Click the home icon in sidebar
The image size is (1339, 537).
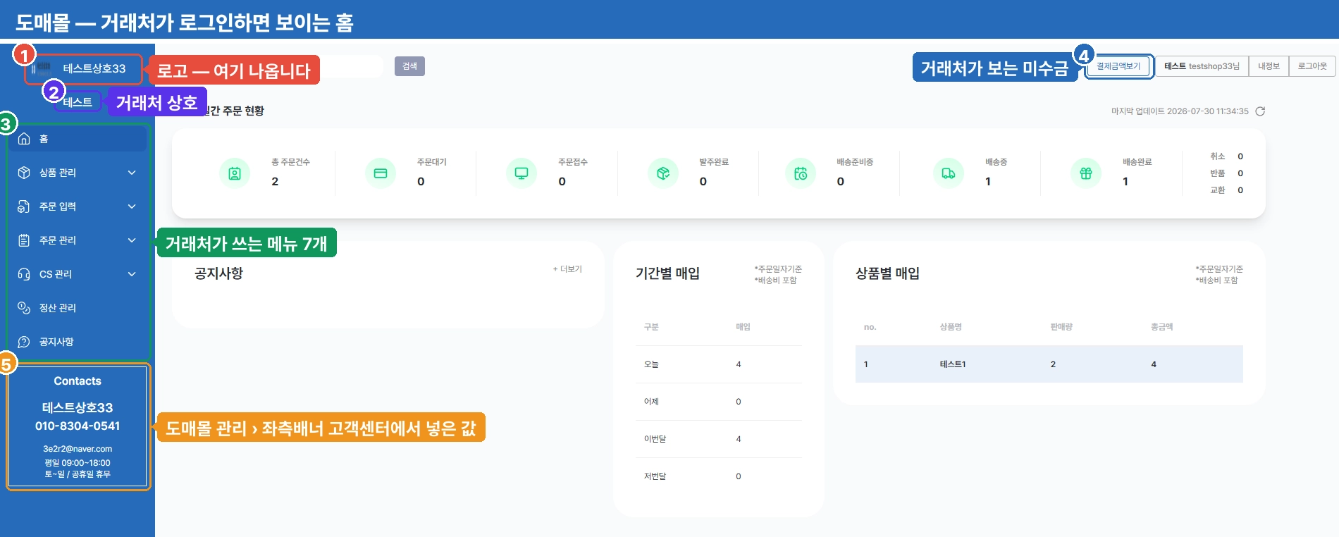(x=24, y=139)
